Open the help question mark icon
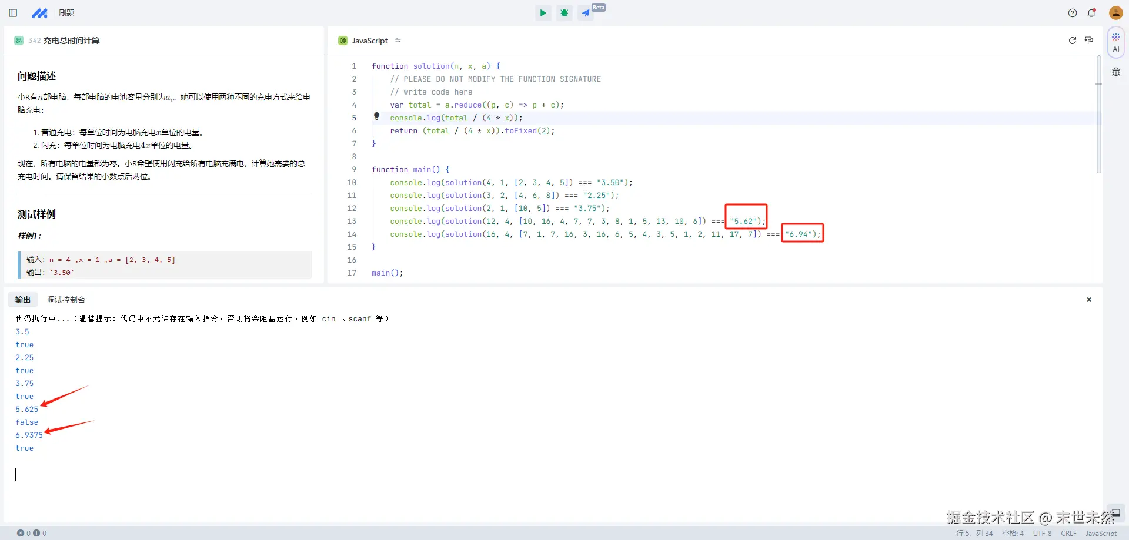 click(x=1073, y=13)
